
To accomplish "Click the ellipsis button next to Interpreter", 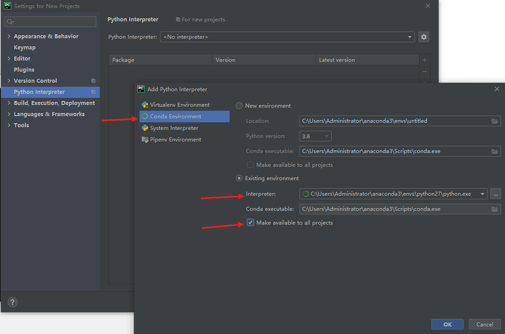I will click(x=496, y=194).
